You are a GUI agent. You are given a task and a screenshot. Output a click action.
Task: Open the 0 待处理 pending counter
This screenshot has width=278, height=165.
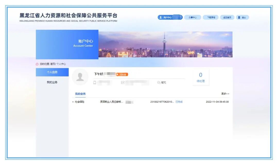pos(201,77)
